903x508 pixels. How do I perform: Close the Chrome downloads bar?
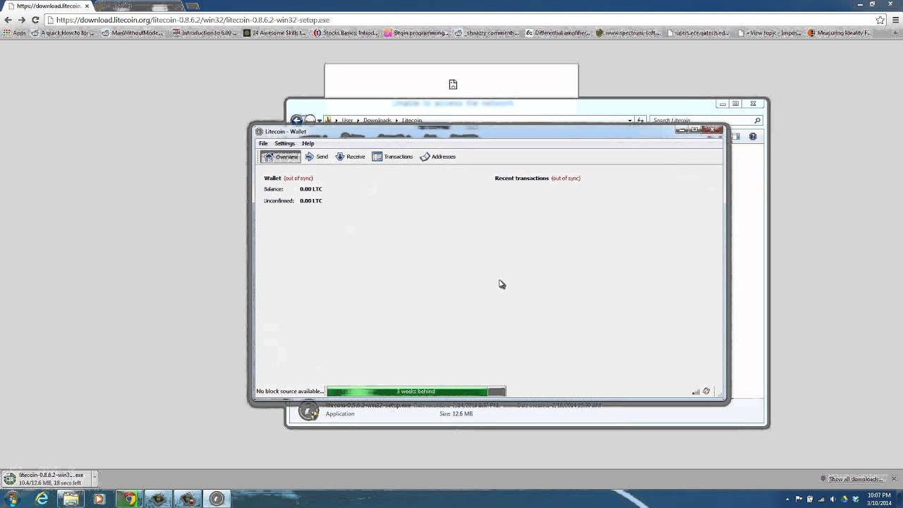point(893,479)
